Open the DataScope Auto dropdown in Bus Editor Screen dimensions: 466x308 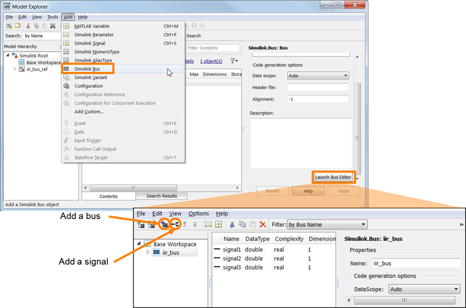[x=424, y=289]
